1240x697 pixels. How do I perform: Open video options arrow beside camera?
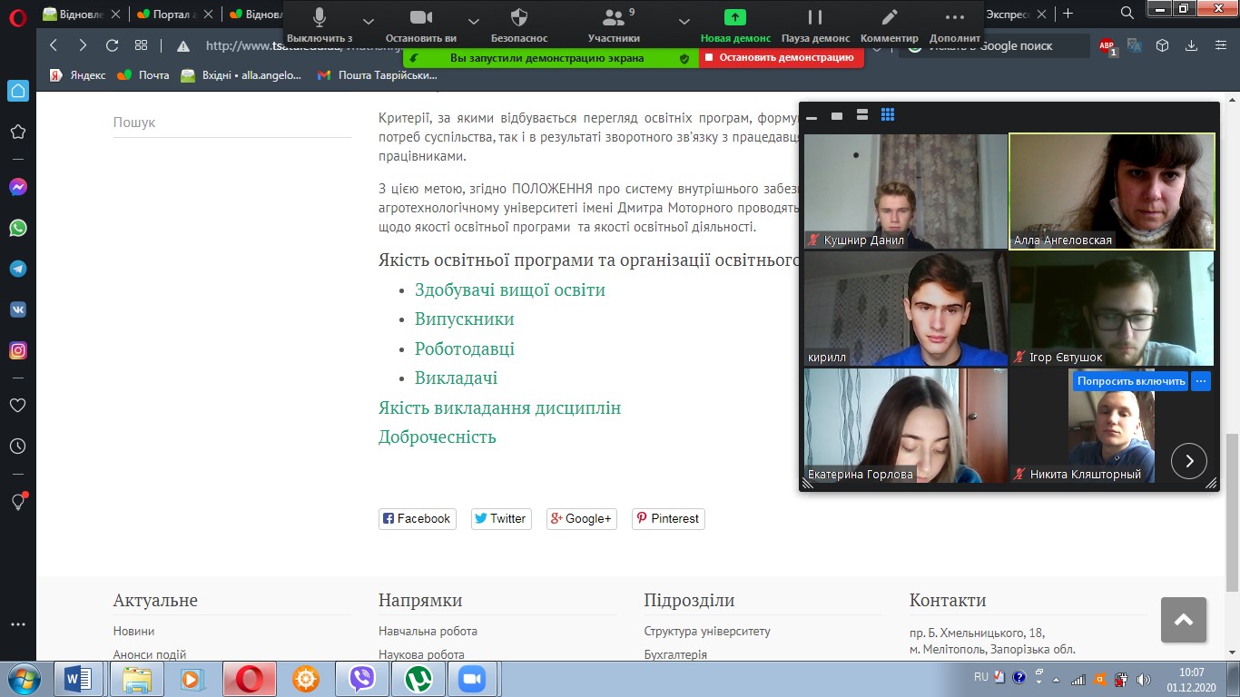point(473,20)
